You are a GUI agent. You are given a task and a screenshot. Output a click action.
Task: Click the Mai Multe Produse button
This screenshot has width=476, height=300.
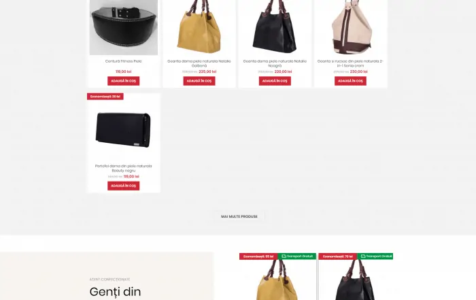tap(239, 216)
